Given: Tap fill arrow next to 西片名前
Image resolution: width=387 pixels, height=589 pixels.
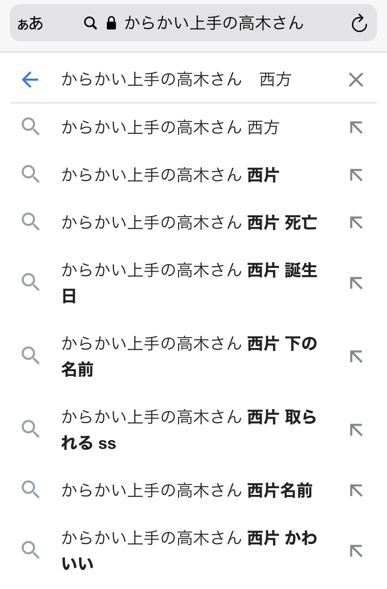Looking at the screenshot, I should (356, 490).
